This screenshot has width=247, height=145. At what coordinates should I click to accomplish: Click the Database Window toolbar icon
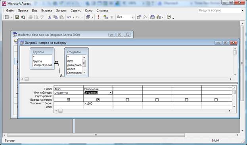tap(152, 17)
